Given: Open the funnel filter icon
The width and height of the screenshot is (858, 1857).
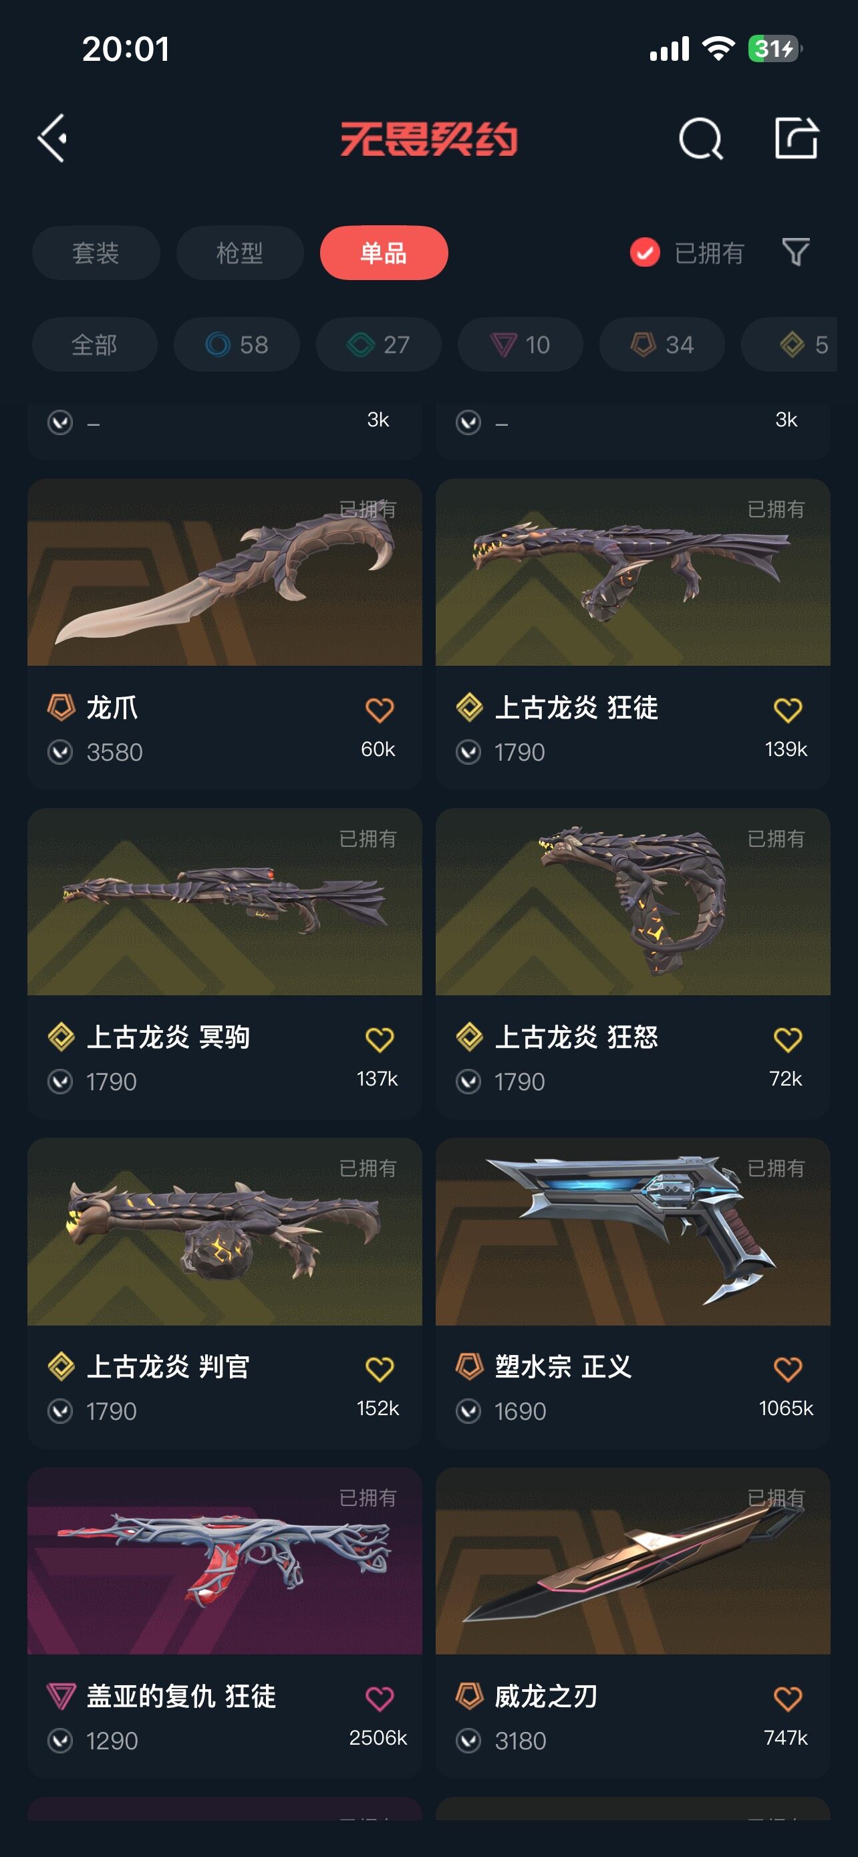Looking at the screenshot, I should point(796,252).
